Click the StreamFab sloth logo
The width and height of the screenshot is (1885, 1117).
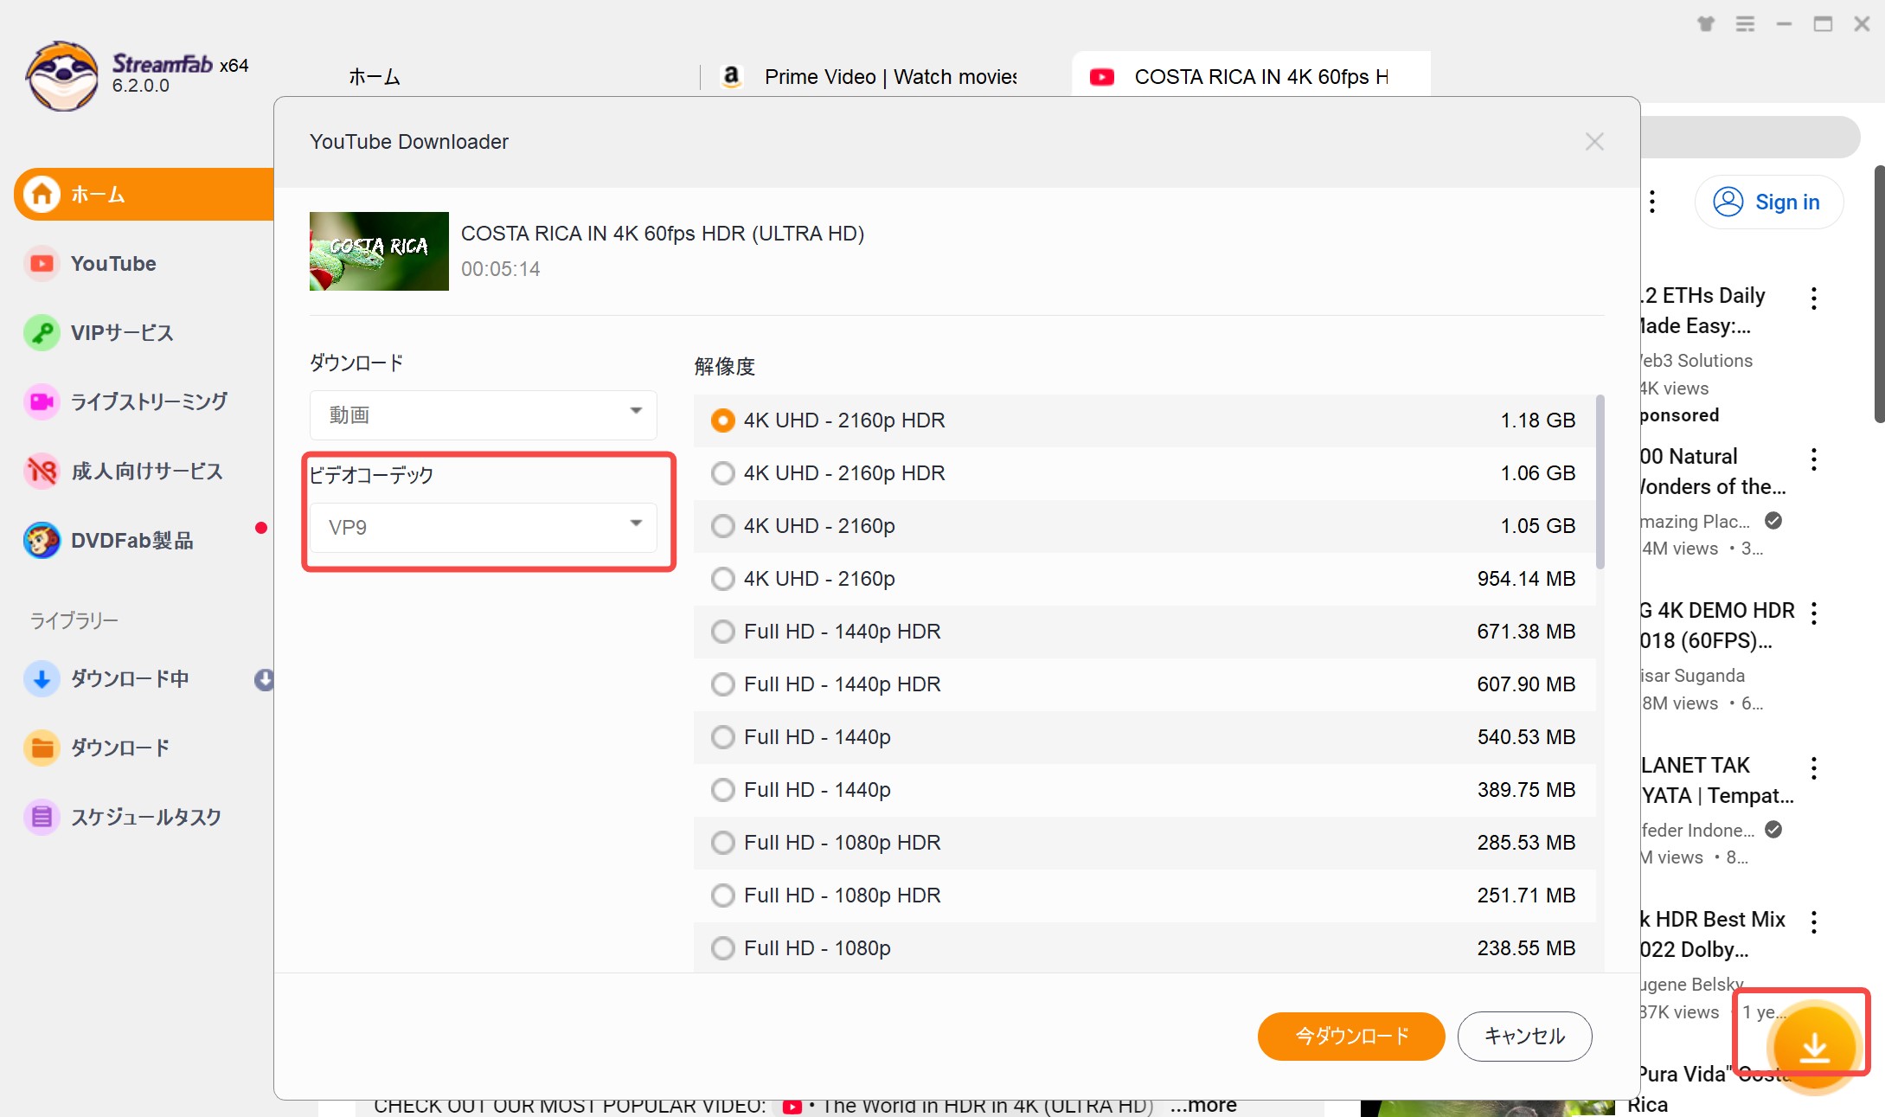coord(61,76)
